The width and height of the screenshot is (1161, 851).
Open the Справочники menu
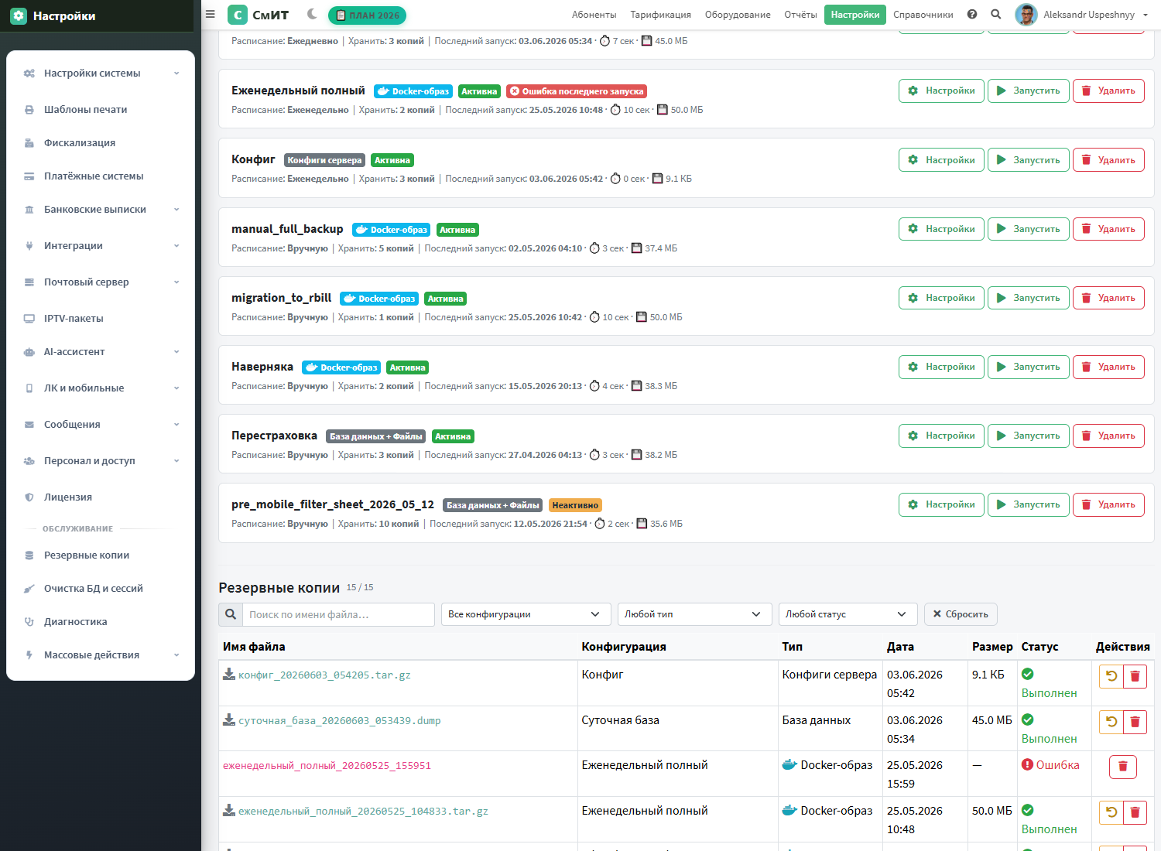tap(923, 15)
